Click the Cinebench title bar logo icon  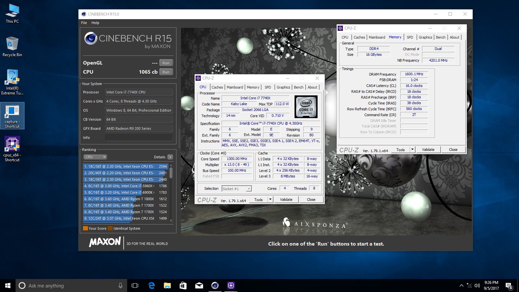[84, 14]
